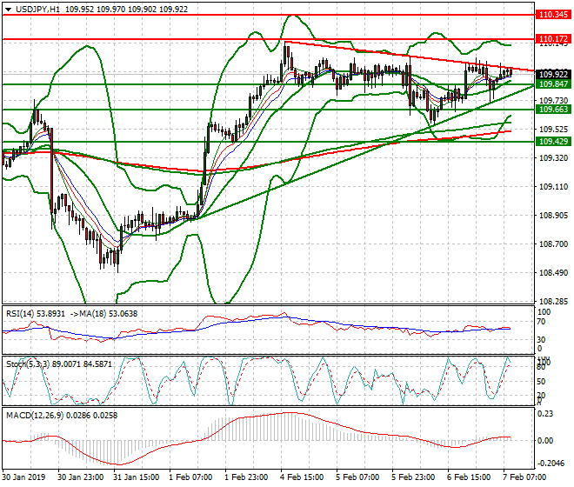Select the 109.730 price axis value

[x=554, y=100]
